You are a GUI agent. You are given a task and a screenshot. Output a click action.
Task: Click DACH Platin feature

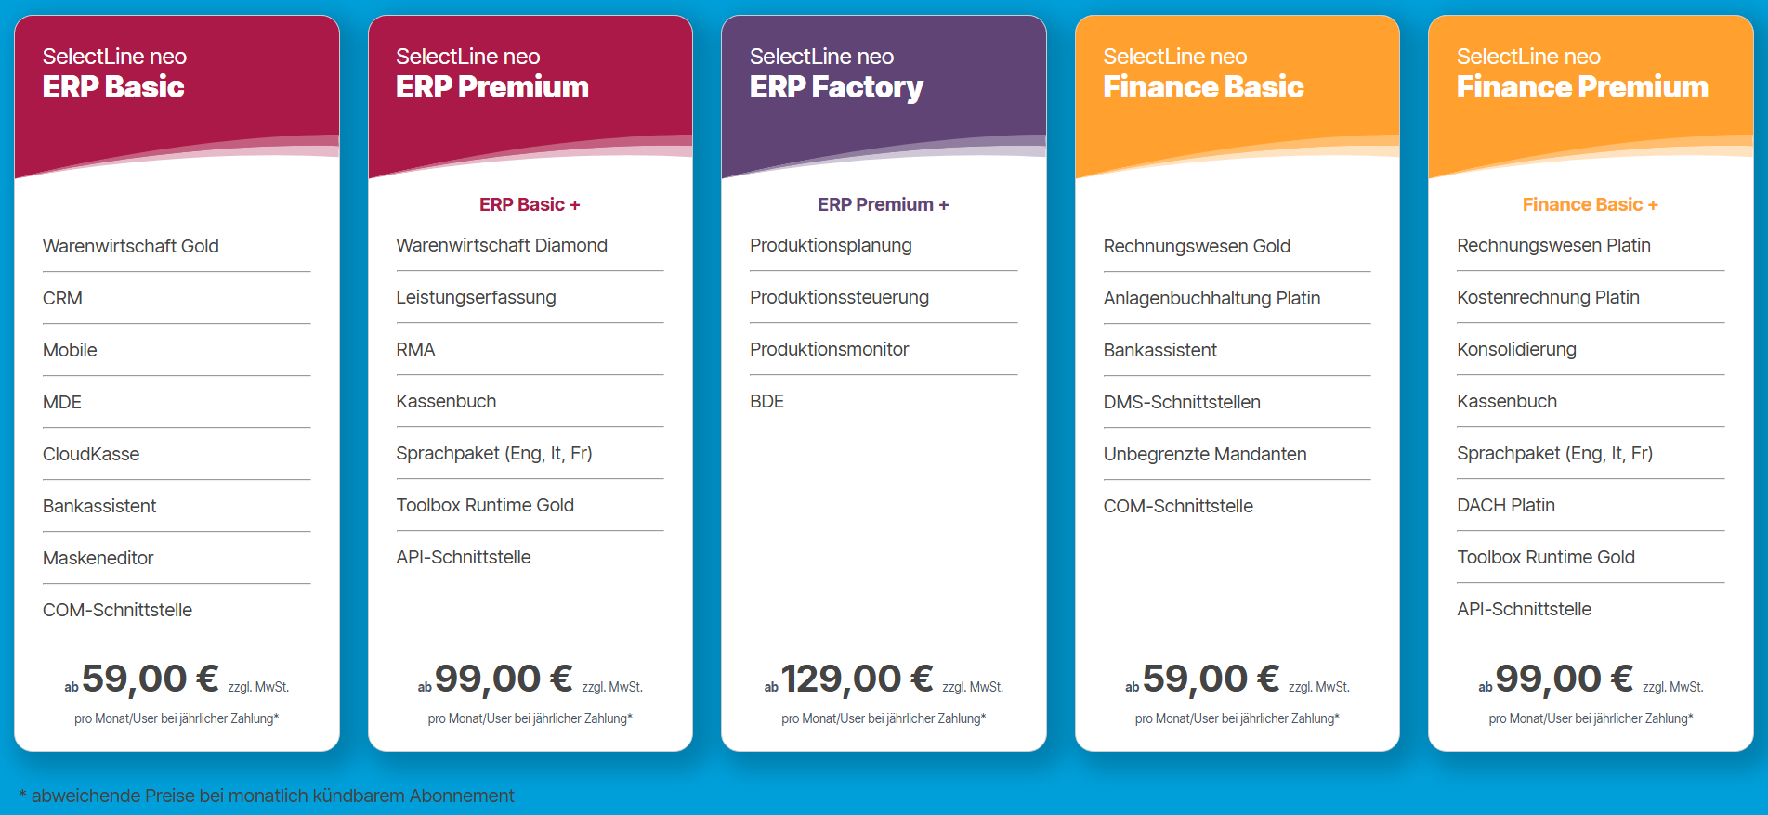coord(1506,505)
